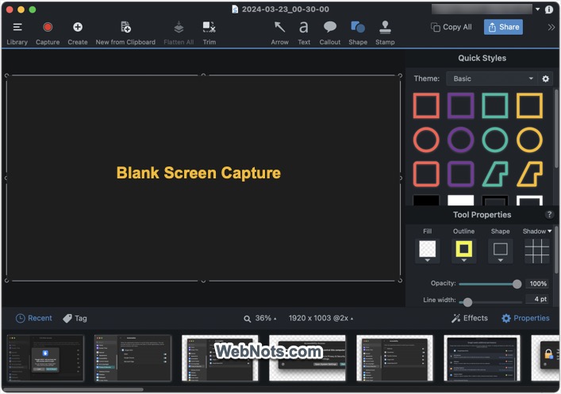Image resolution: width=561 pixels, height=394 pixels.
Task: Apply the red rounded square quick style
Action: (x=426, y=174)
